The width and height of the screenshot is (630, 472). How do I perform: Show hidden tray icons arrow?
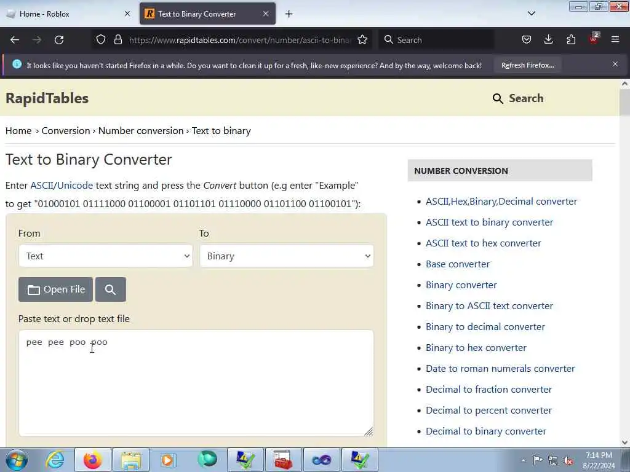pyautogui.click(x=523, y=460)
